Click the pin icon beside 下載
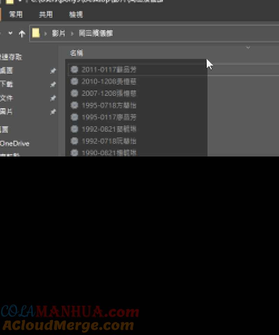 click(x=53, y=84)
